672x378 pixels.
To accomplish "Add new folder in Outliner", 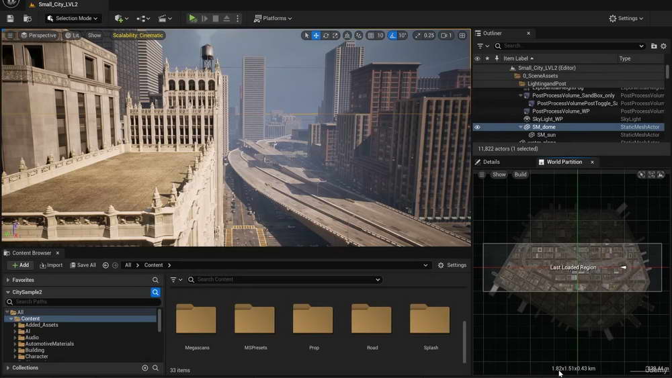I will (x=654, y=46).
